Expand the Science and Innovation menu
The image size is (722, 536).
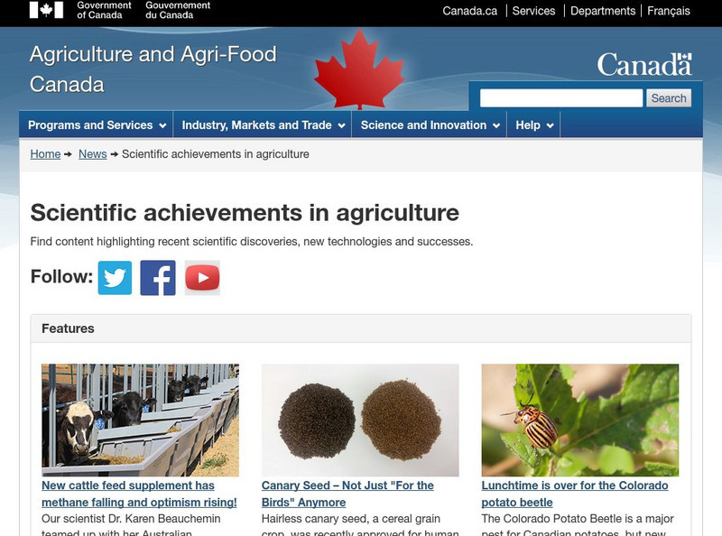[x=430, y=125]
